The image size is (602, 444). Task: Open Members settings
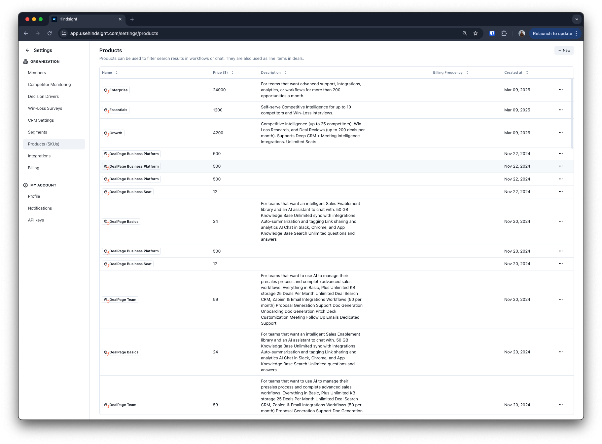pos(54,73)
